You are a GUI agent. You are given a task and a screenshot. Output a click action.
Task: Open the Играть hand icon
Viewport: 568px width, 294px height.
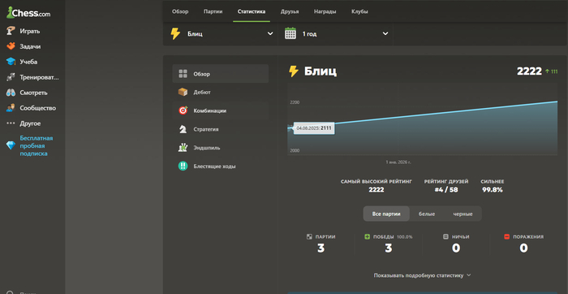coord(11,31)
